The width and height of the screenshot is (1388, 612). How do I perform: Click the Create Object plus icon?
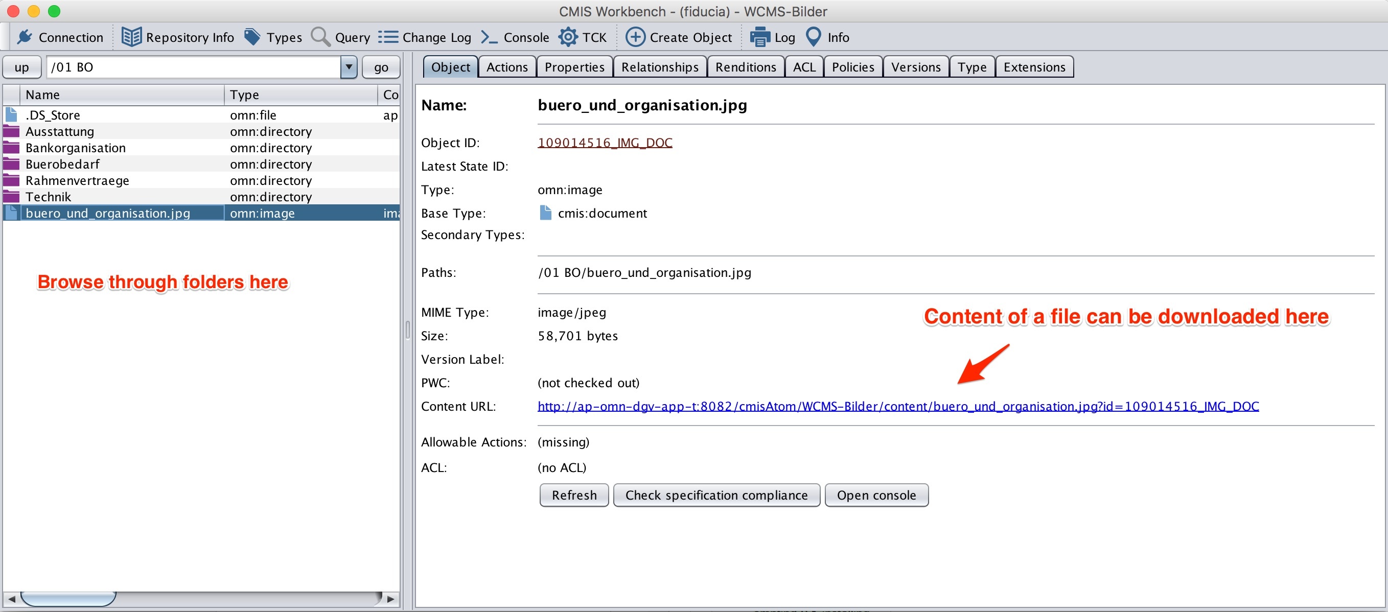coord(635,37)
